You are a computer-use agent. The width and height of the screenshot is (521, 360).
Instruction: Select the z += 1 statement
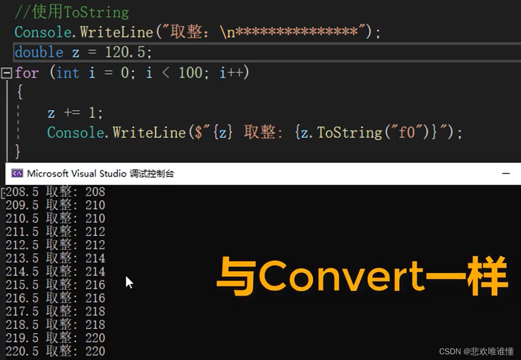[x=75, y=112]
